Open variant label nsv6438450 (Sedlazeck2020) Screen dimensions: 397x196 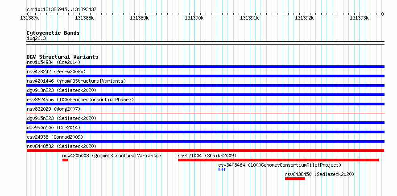tap(319, 174)
